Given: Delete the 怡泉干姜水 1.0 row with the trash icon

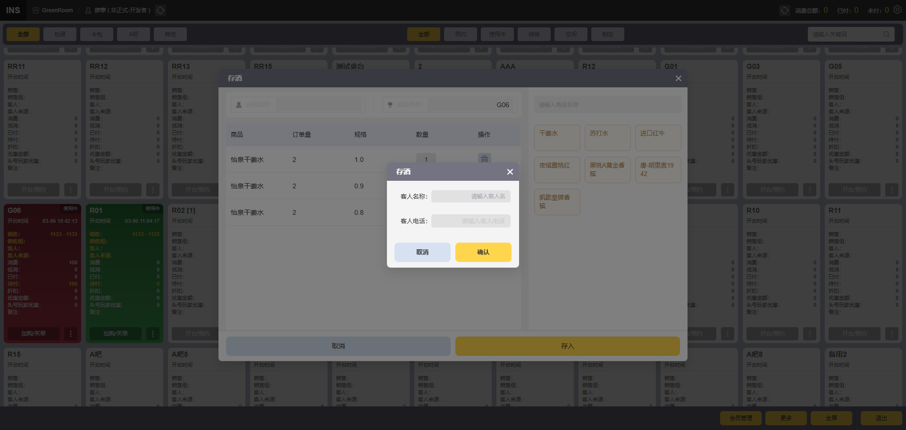Looking at the screenshot, I should [485, 159].
